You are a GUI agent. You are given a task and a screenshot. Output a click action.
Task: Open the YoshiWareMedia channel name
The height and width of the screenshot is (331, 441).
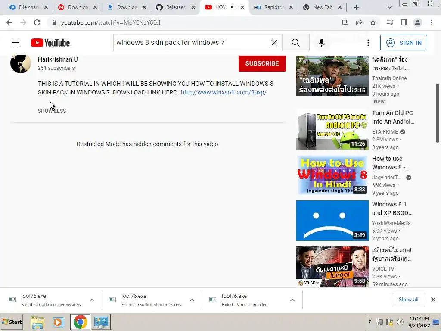[x=391, y=223]
